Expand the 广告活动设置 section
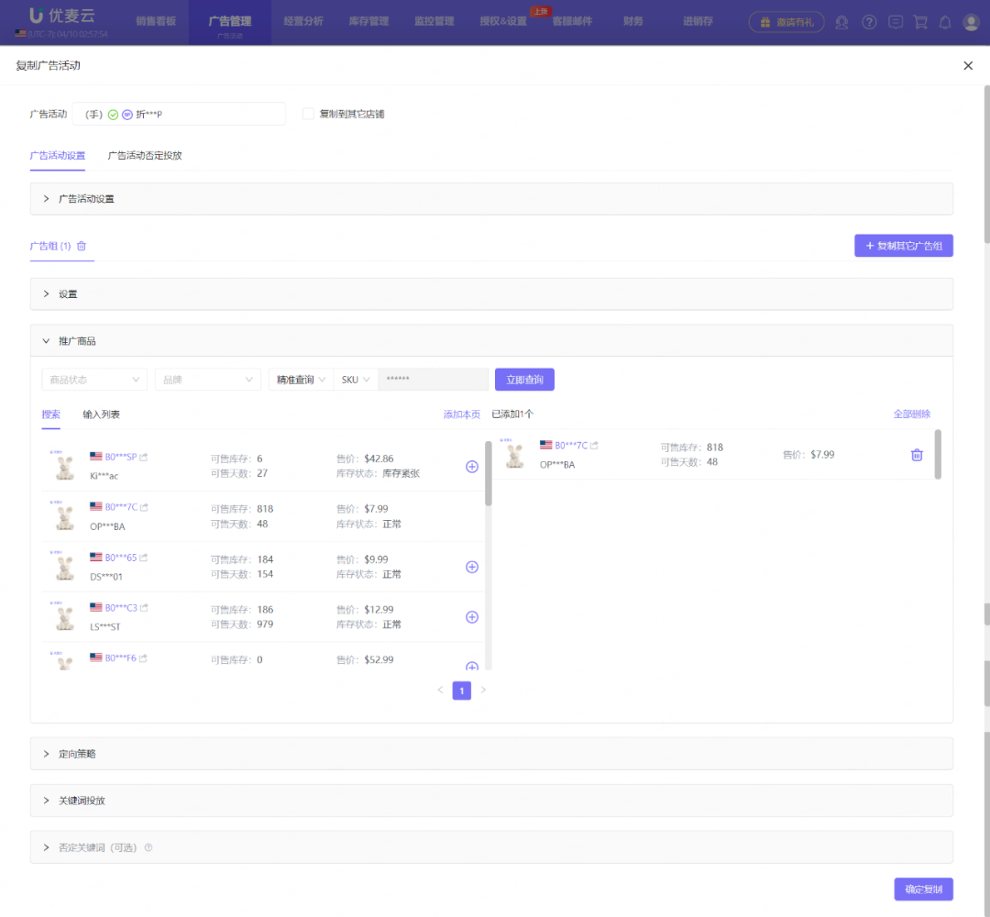Viewport: 990px width, 917px height. [x=491, y=199]
